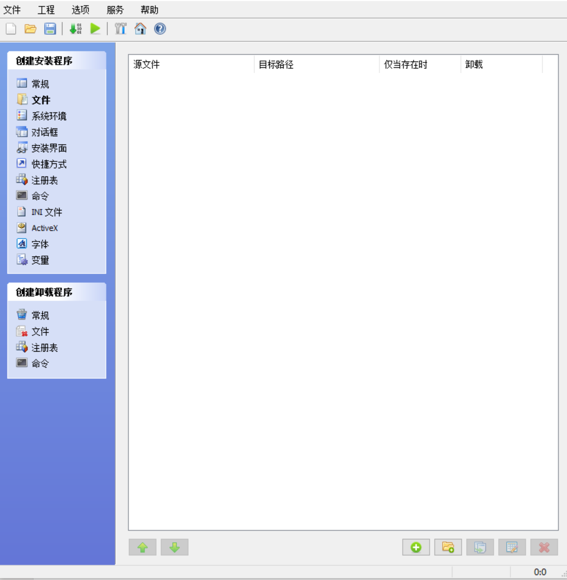
Task: Select 常规 under 创建安装程序
Action: 32,84
